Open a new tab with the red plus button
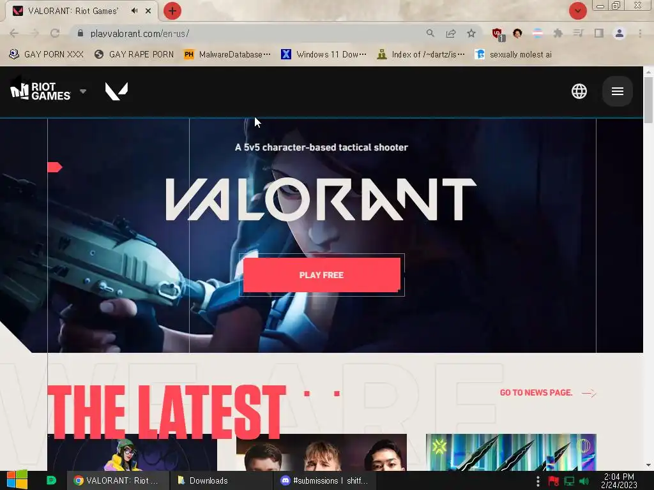 (x=172, y=11)
